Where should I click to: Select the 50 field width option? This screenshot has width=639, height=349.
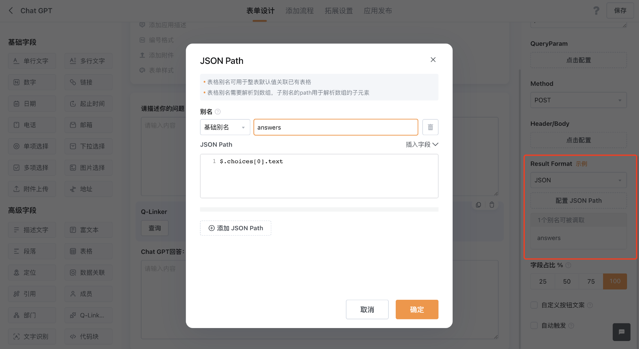[x=567, y=281]
